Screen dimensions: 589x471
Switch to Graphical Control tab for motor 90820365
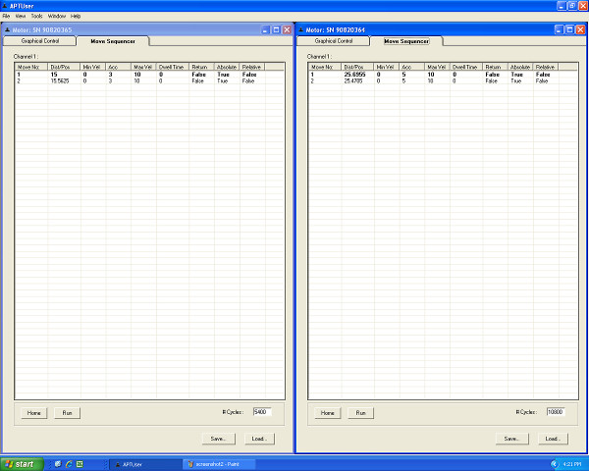[x=41, y=41]
